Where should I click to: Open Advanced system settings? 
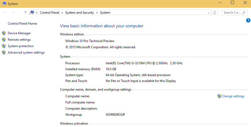point(26,53)
